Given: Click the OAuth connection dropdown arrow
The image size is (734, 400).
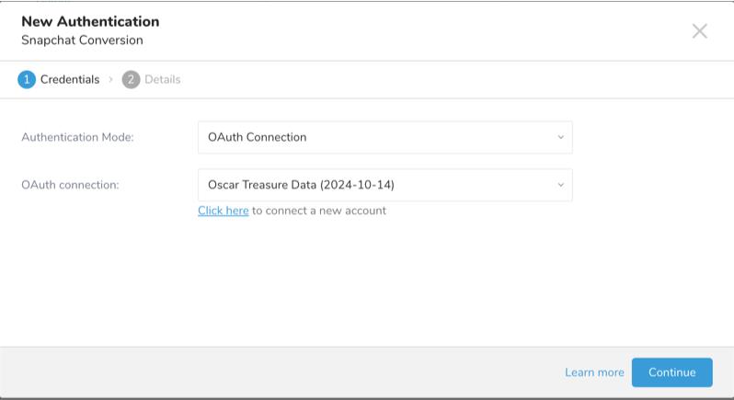Looking at the screenshot, I should (560, 185).
